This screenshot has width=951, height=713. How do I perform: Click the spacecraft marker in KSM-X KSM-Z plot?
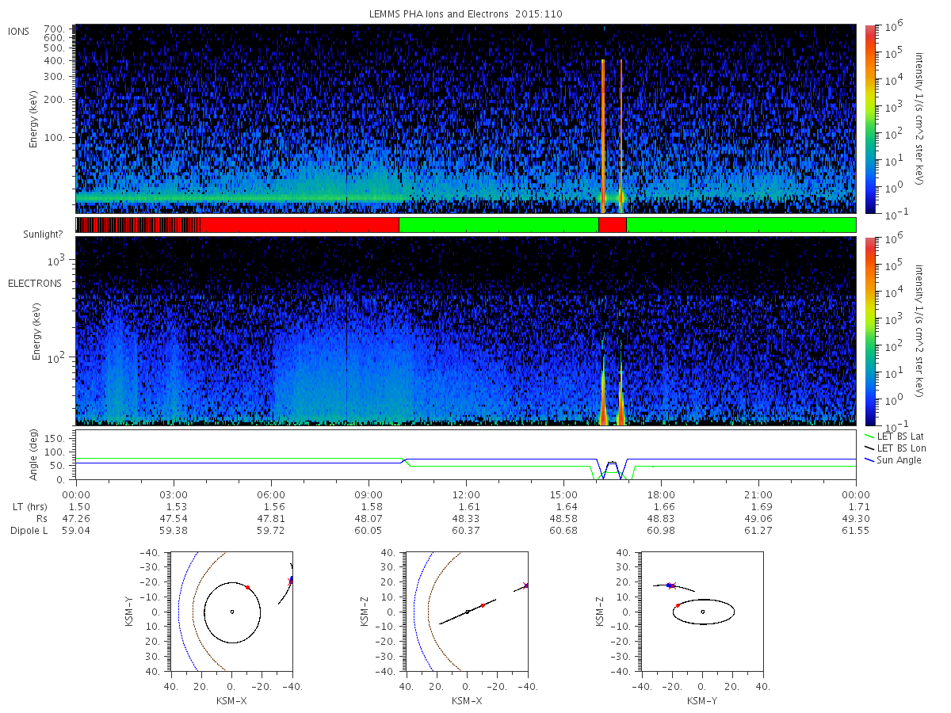coord(526,585)
